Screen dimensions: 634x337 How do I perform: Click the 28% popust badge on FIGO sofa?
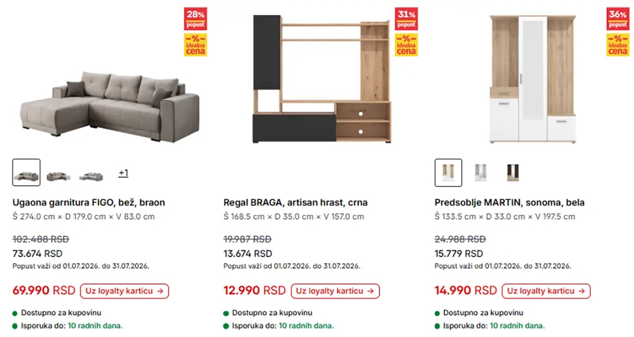point(195,18)
